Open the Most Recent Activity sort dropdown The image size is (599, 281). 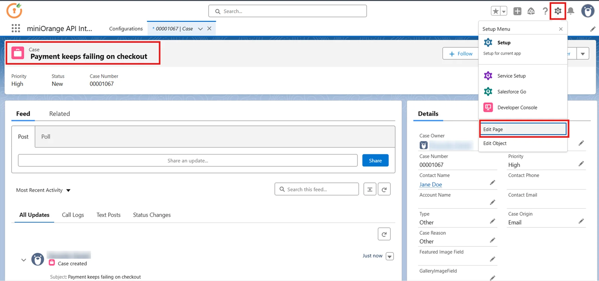[43, 190]
